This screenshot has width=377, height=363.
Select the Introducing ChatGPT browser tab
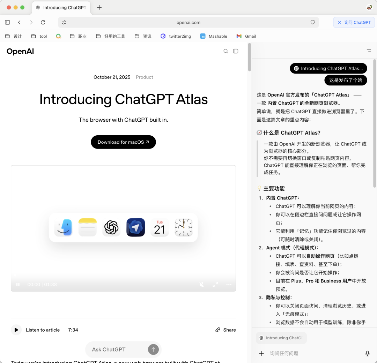[61, 7]
